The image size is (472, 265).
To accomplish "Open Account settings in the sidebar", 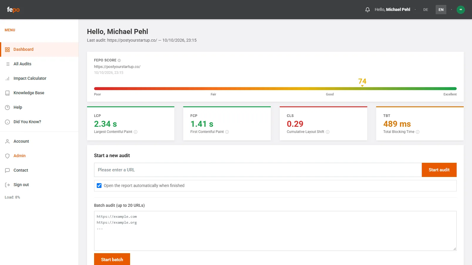I will (x=40, y=141).
